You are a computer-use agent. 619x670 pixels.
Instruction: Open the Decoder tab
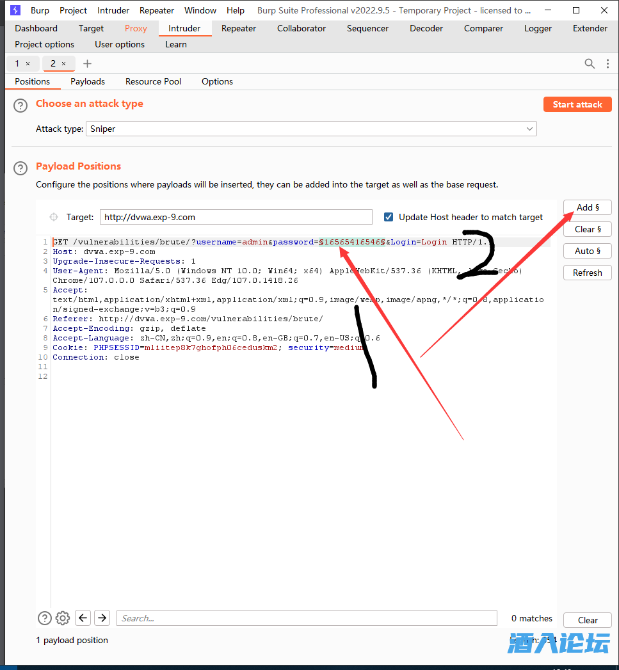click(426, 28)
